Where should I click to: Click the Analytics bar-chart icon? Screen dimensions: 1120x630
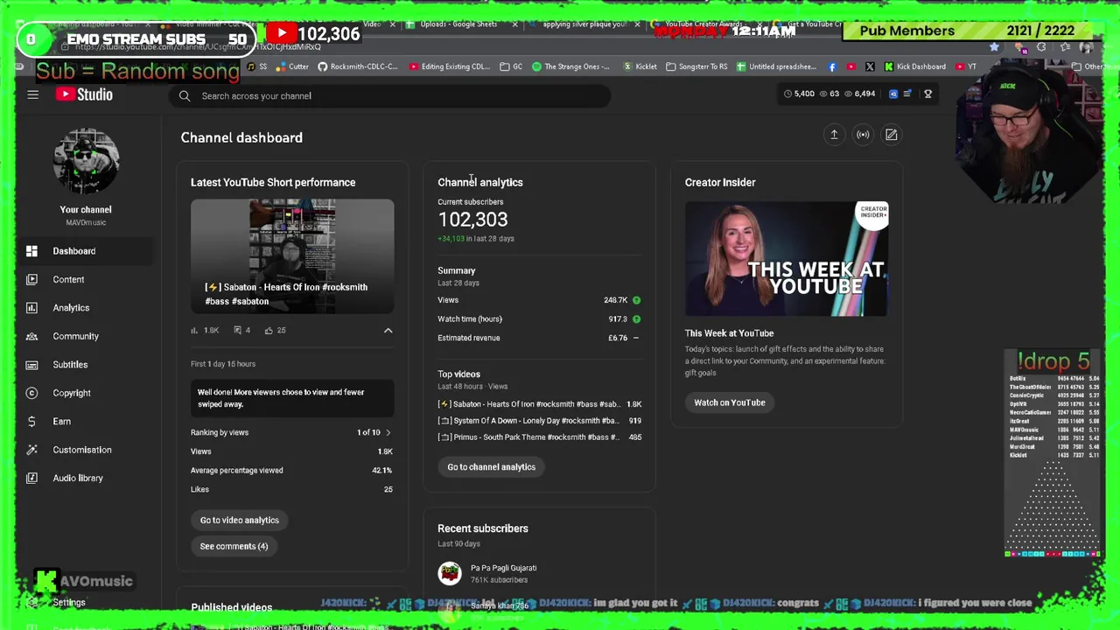pyautogui.click(x=31, y=308)
